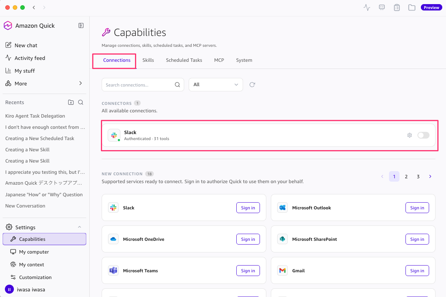Click the activity pulse icon in title bar
The width and height of the screenshot is (446, 297).
click(x=367, y=7)
